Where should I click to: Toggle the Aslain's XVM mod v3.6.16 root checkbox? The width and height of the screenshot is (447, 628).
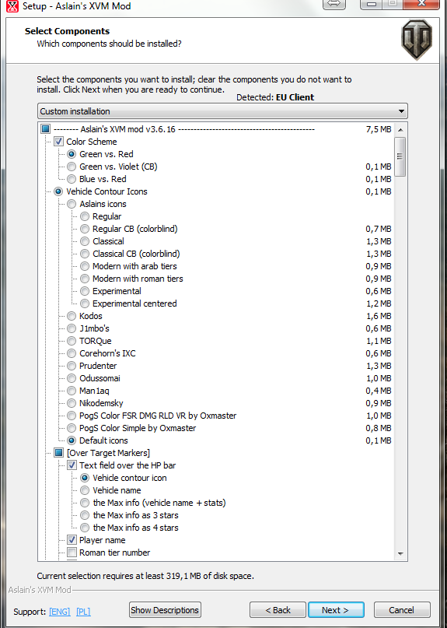46,129
